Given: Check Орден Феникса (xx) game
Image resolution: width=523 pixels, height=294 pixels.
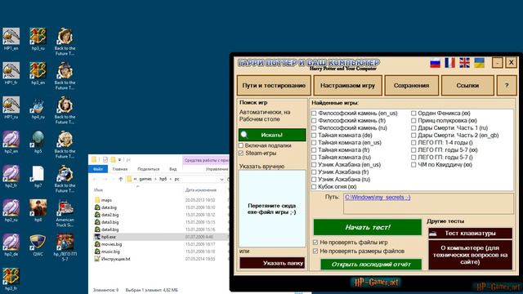Looking at the screenshot, I should pyautogui.click(x=413, y=114).
